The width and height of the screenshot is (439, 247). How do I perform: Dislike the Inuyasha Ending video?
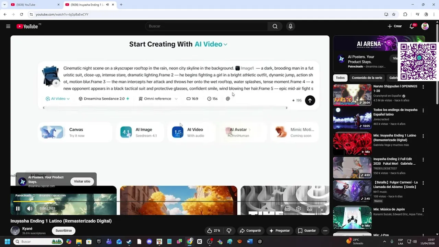[x=229, y=231]
